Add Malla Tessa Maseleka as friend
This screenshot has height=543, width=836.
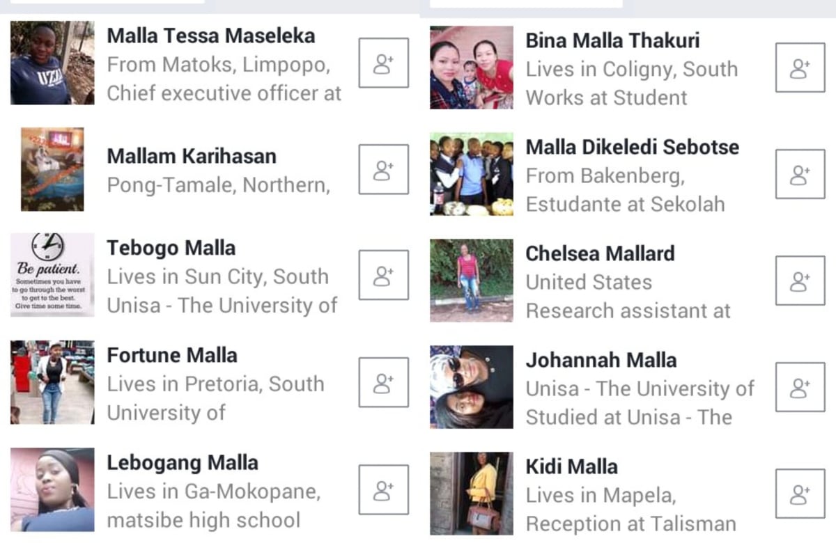[383, 63]
